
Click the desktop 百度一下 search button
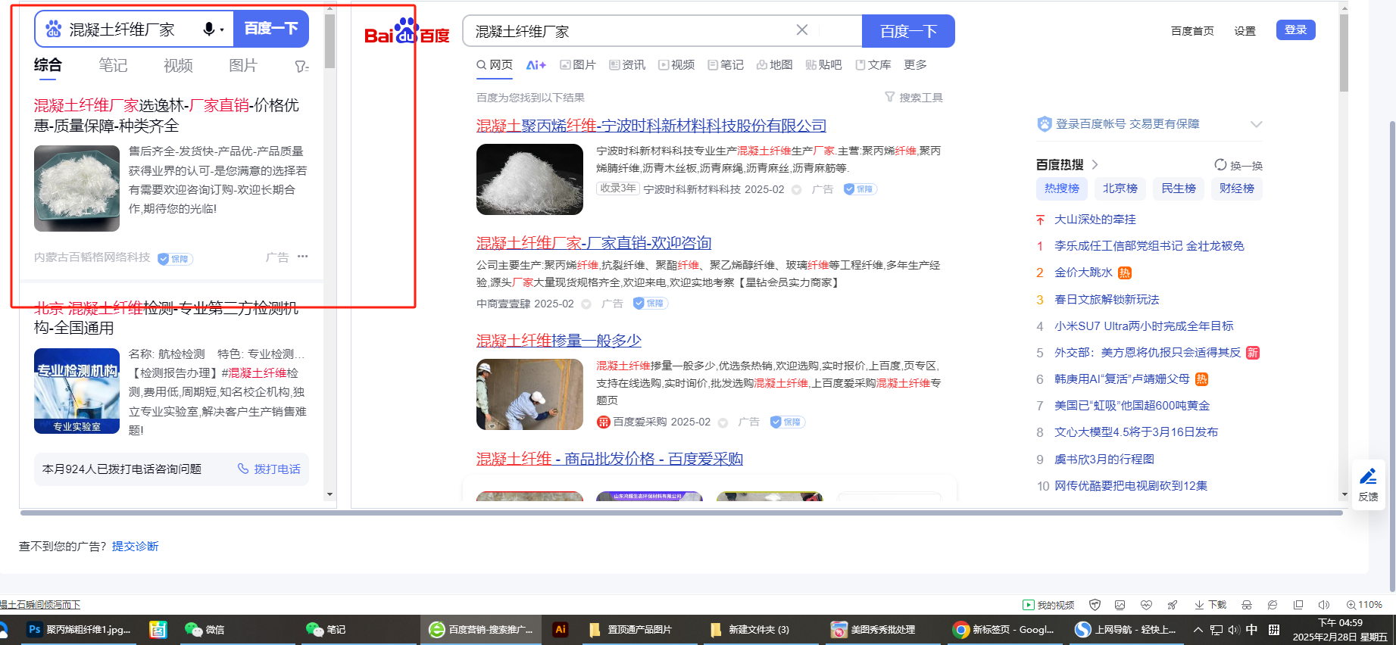click(908, 31)
